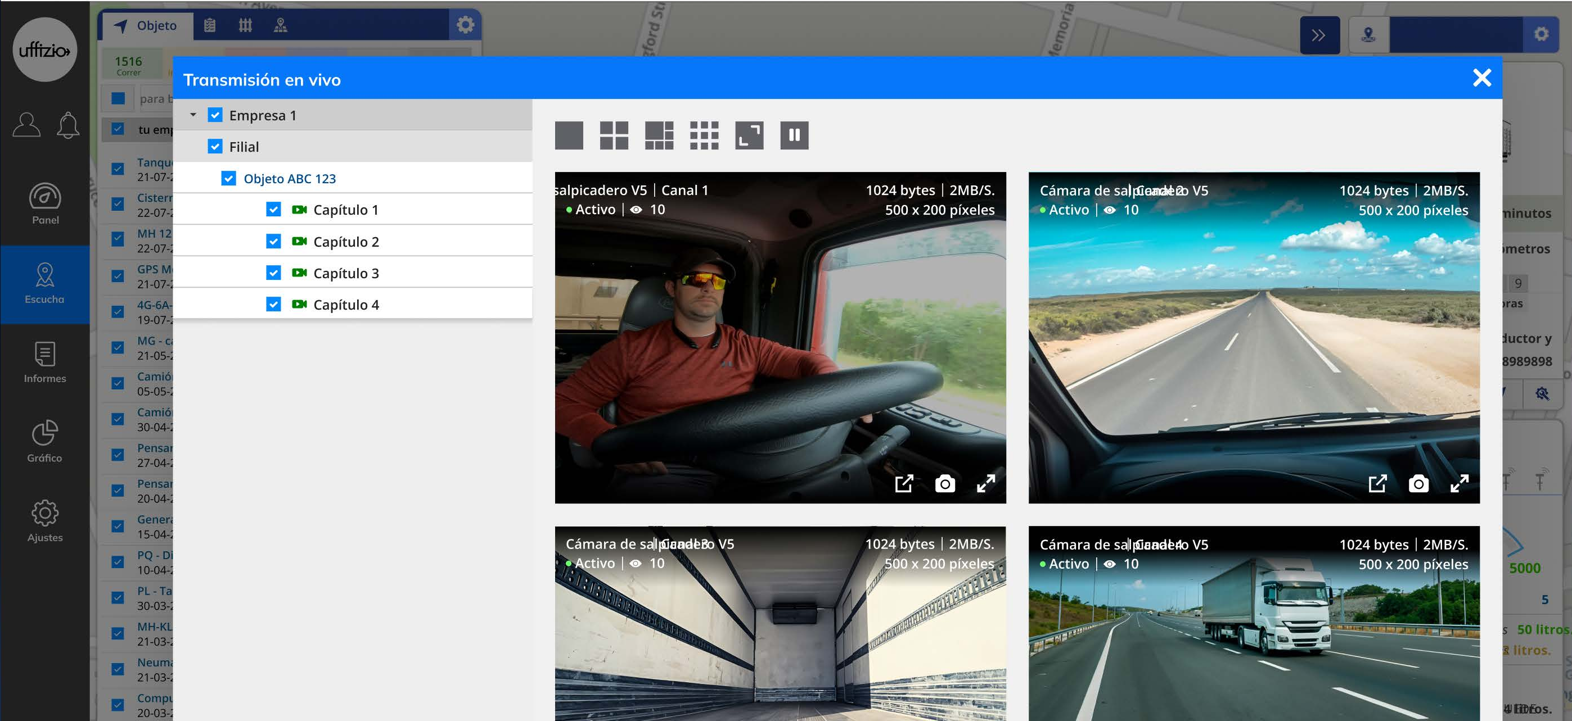Capture snapshot of Canal 2 road video

tap(1418, 484)
